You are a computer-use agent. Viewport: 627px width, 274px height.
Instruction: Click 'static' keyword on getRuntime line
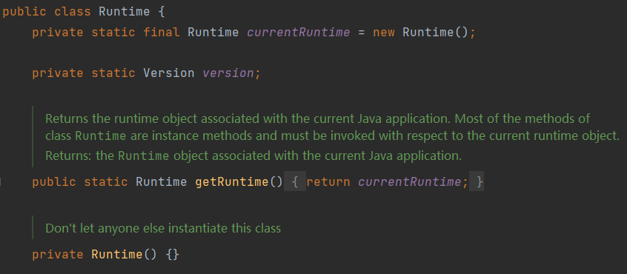[105, 182]
